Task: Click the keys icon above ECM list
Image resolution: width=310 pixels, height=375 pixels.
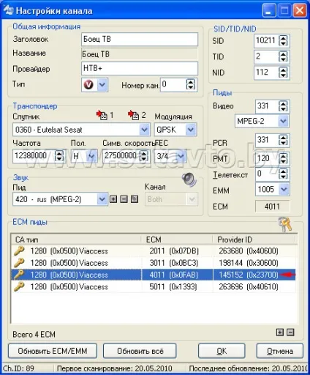Action: pos(284,224)
